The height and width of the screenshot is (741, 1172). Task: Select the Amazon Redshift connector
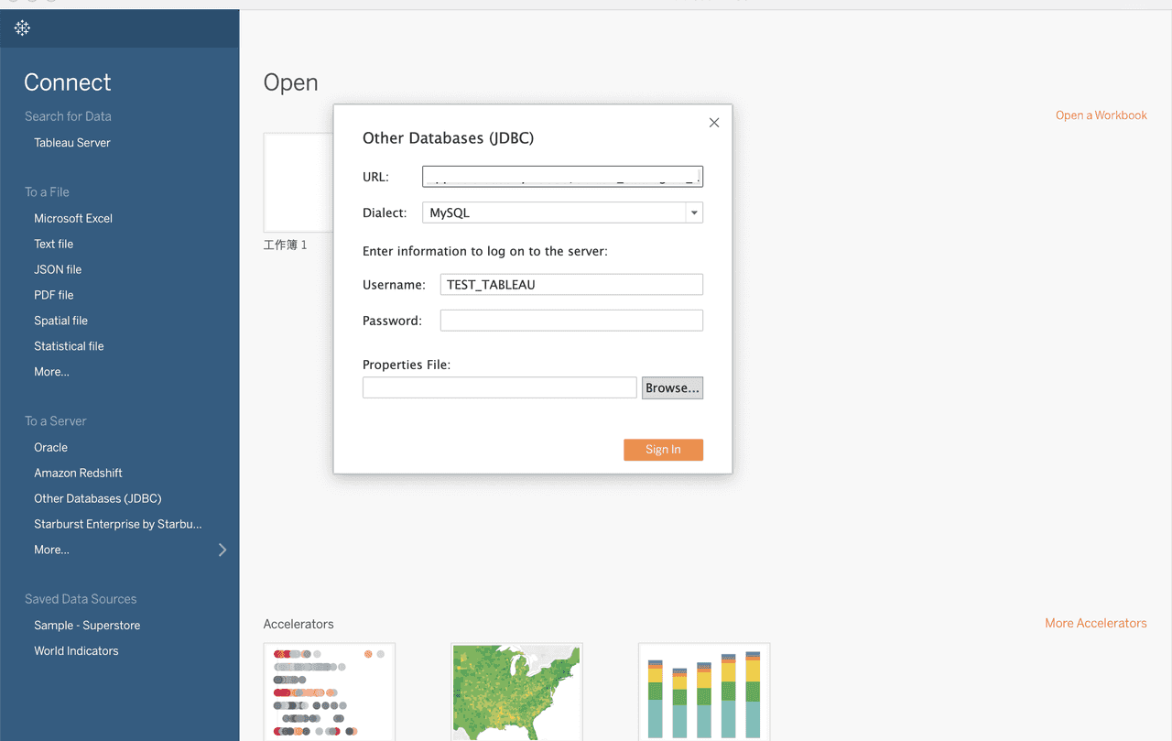[x=78, y=473]
